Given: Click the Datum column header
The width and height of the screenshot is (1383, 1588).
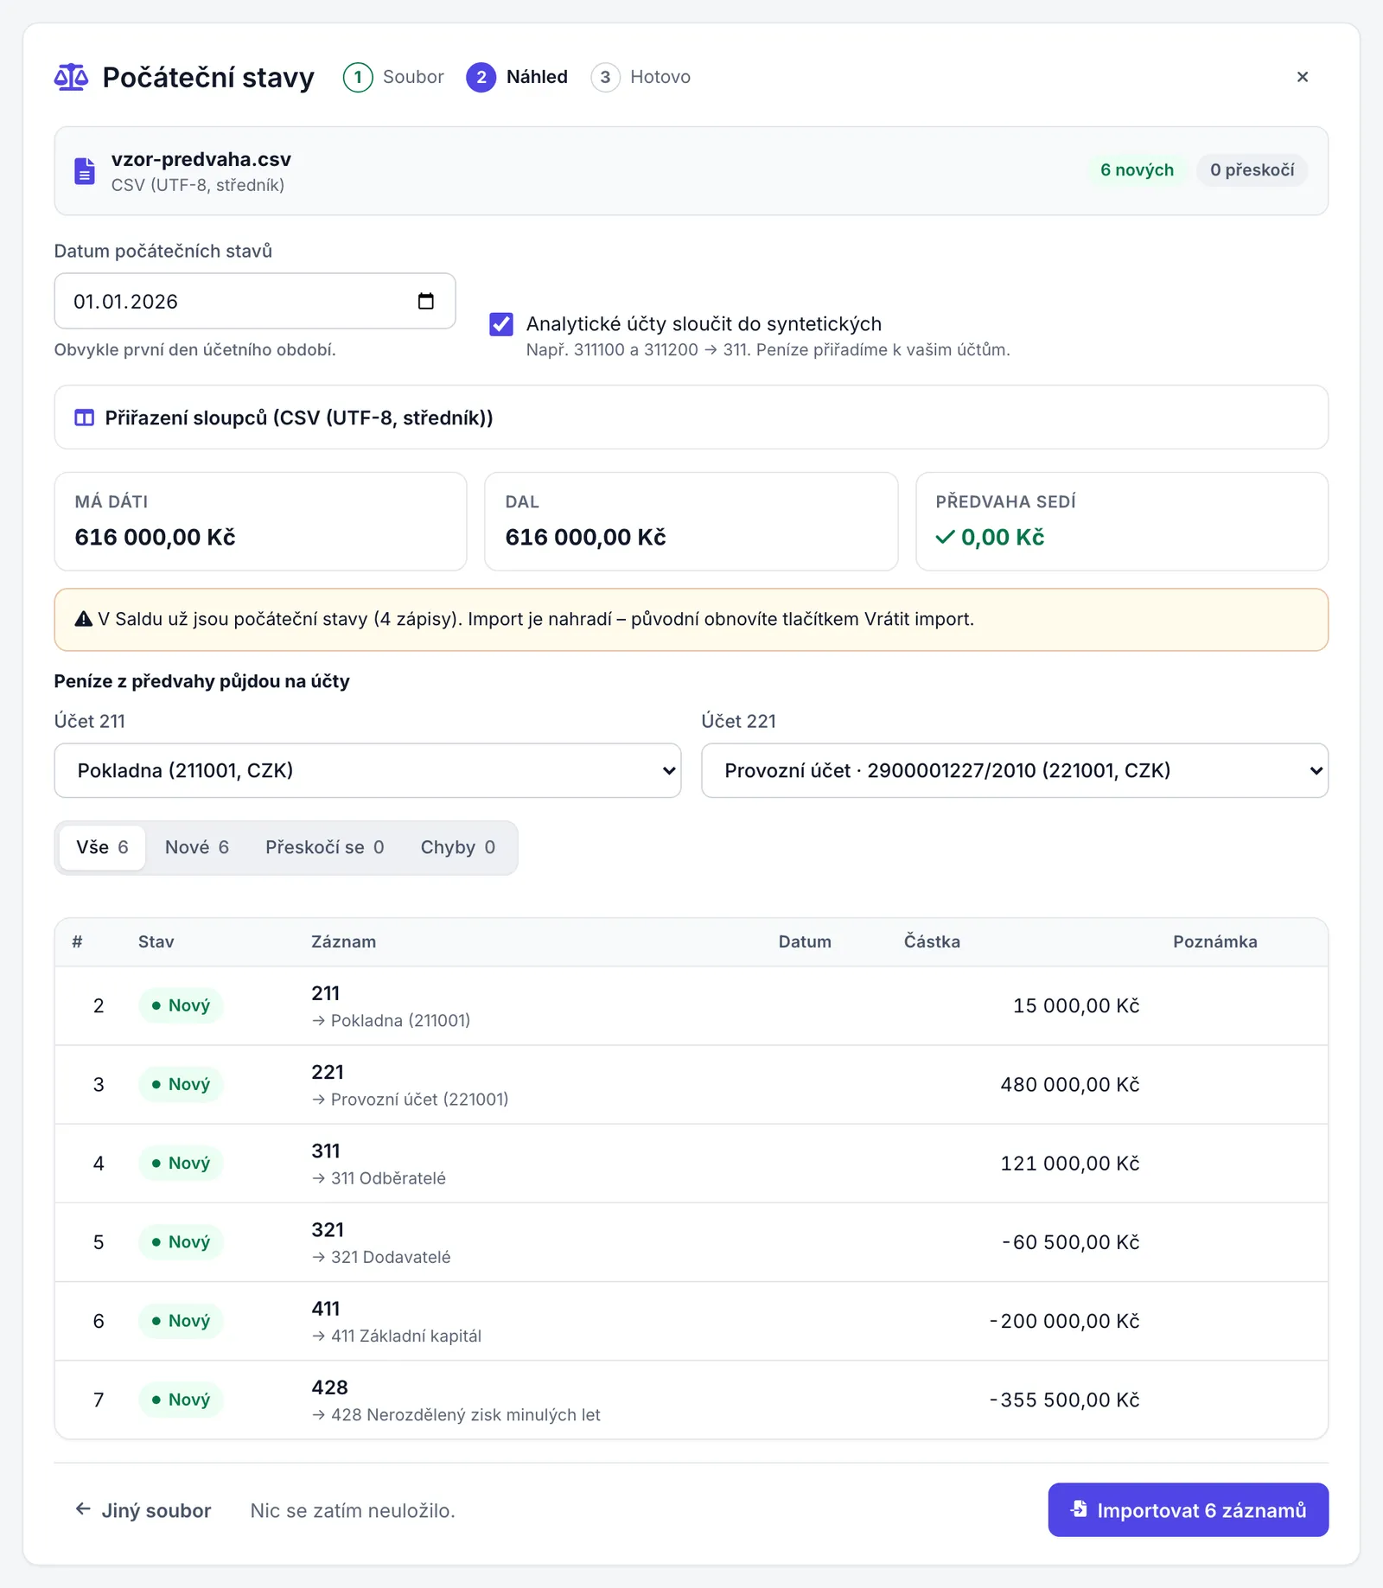Looking at the screenshot, I should tap(805, 941).
